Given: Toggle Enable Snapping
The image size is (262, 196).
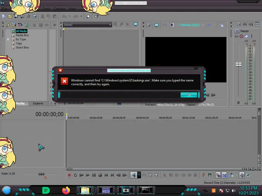Looking at the screenshot, I should [218, 175].
